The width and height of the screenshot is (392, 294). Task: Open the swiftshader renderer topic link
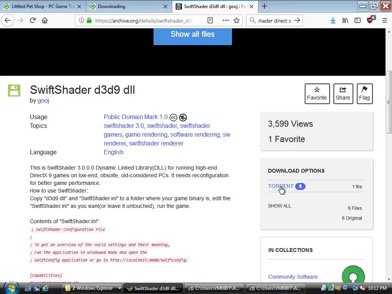tap(156, 143)
